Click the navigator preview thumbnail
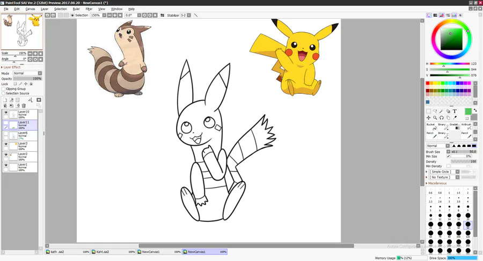 21,32
